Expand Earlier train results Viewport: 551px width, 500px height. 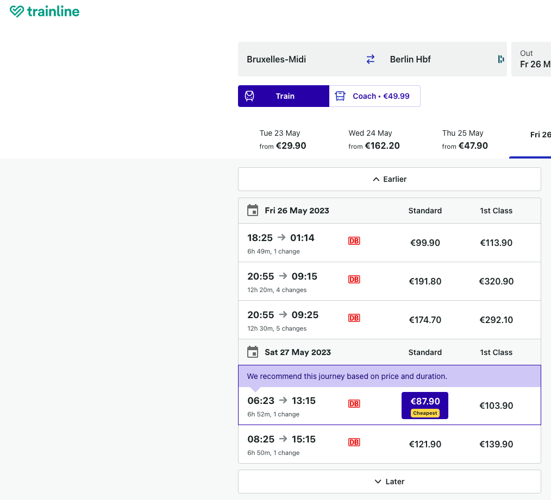click(389, 179)
